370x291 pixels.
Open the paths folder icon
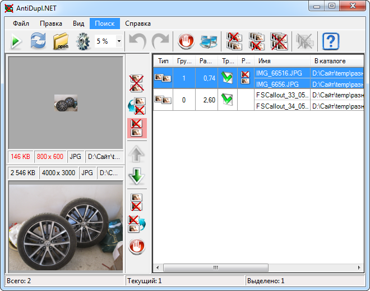61,41
